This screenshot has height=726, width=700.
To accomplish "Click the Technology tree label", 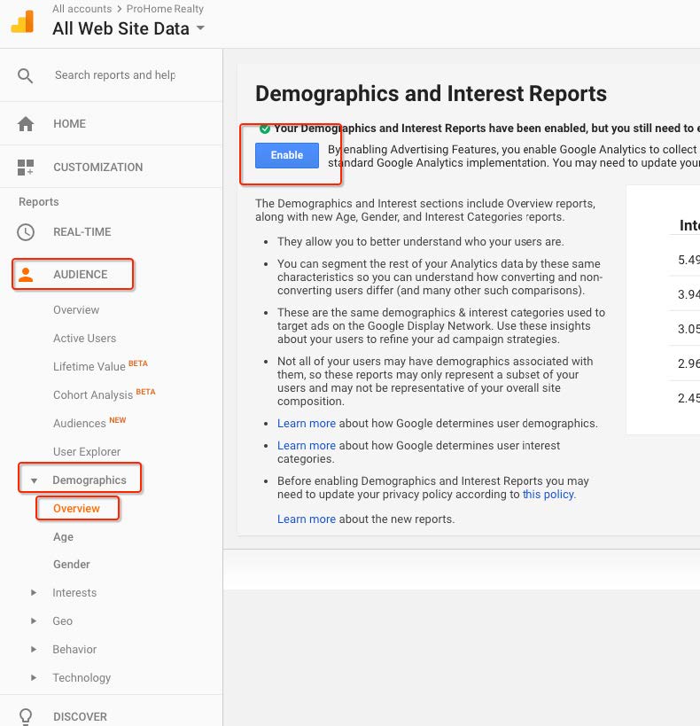I will click(x=82, y=678).
